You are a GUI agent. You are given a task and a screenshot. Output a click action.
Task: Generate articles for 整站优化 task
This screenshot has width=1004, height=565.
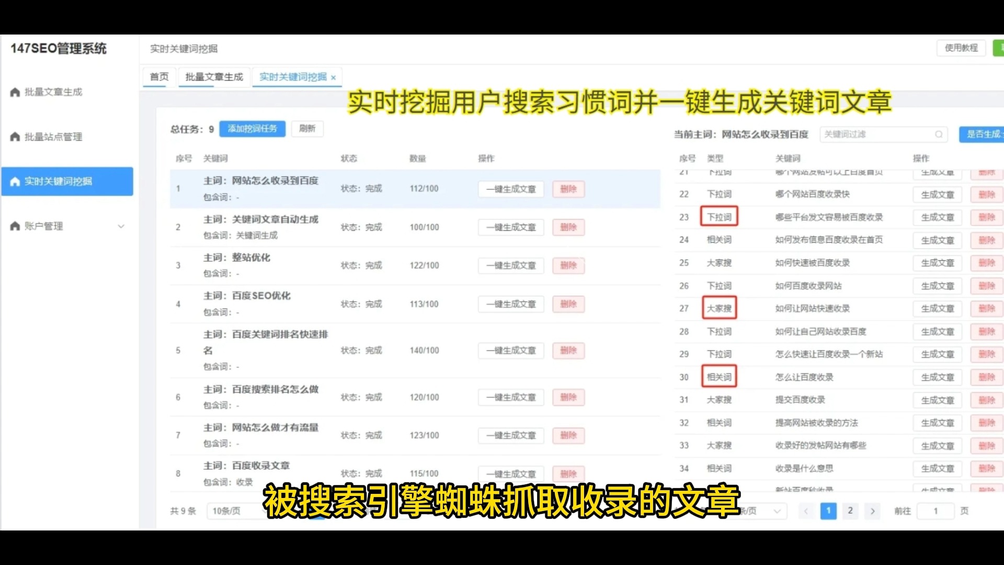(x=511, y=266)
